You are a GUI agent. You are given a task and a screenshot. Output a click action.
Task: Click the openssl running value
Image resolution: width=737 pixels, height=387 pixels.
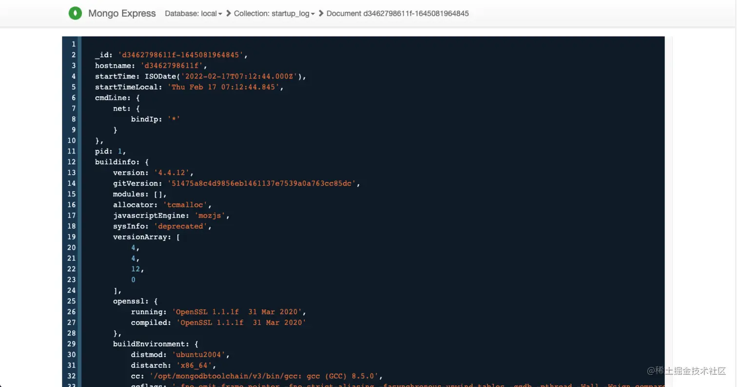click(237, 312)
